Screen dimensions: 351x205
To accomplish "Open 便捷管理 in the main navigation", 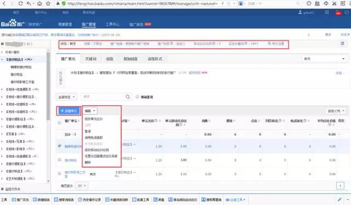I will (65, 24).
